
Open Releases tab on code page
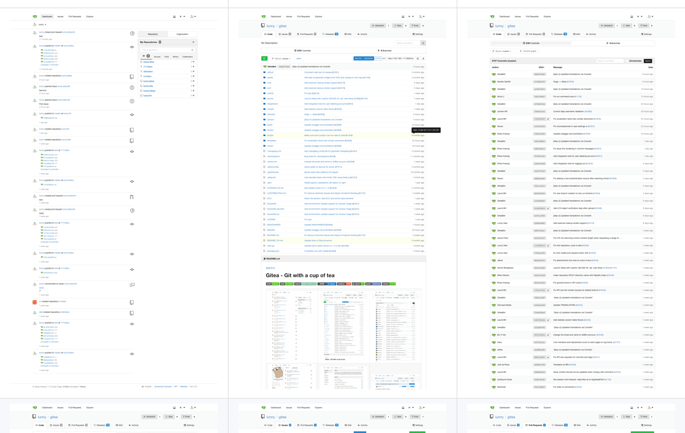330,34
